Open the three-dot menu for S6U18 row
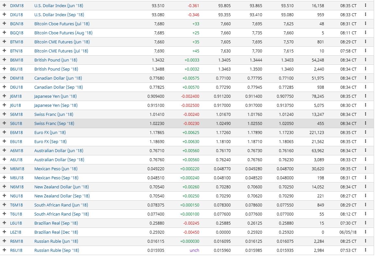 point(365,123)
